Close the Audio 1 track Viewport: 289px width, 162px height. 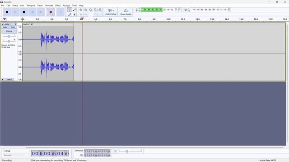(x=3, y=24)
